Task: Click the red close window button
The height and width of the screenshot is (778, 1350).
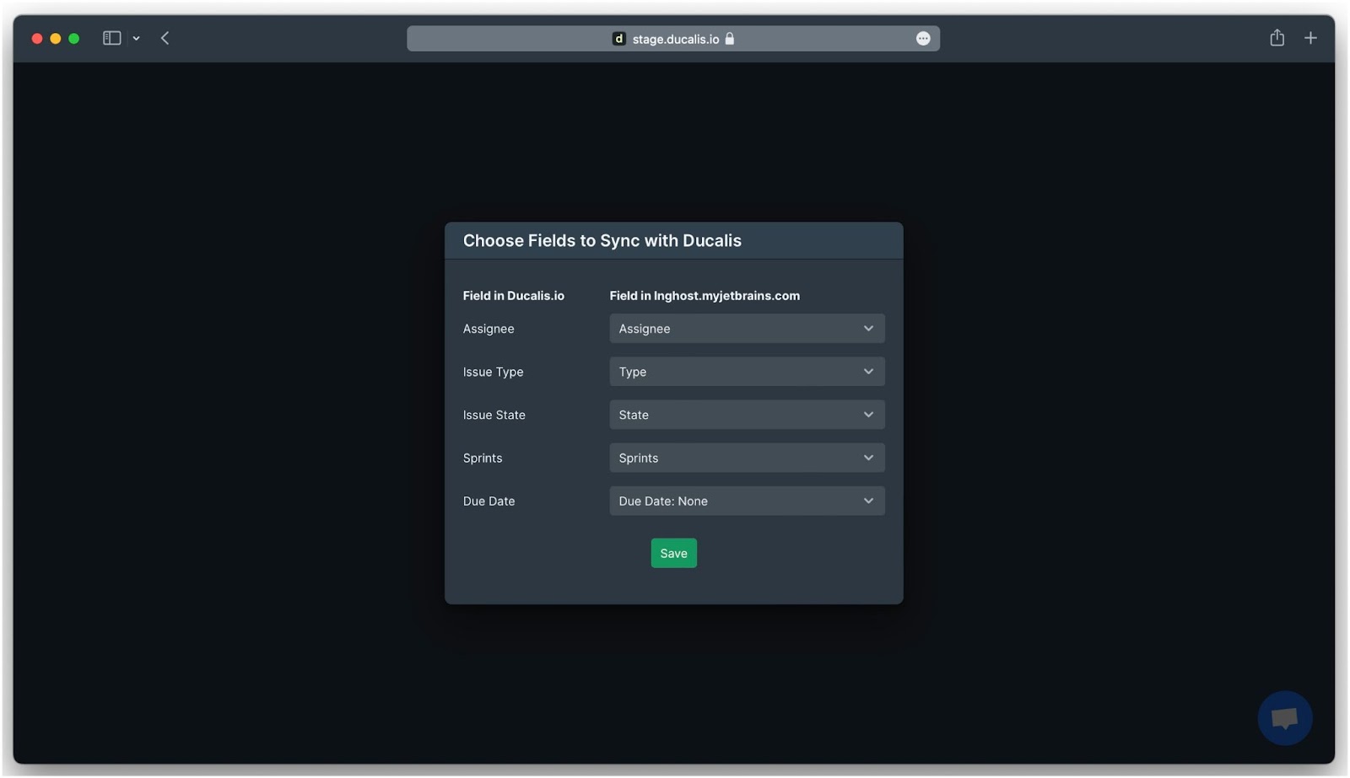Action: click(x=37, y=39)
